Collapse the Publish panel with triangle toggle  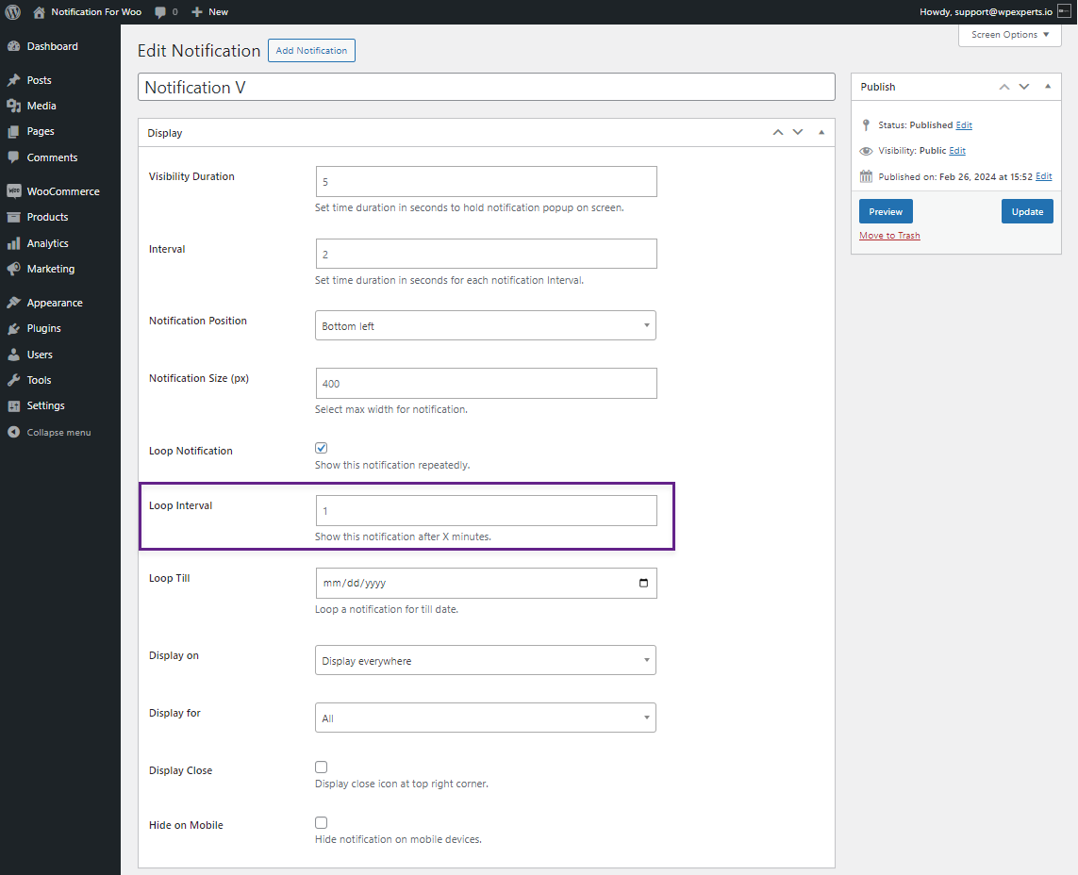coord(1048,87)
